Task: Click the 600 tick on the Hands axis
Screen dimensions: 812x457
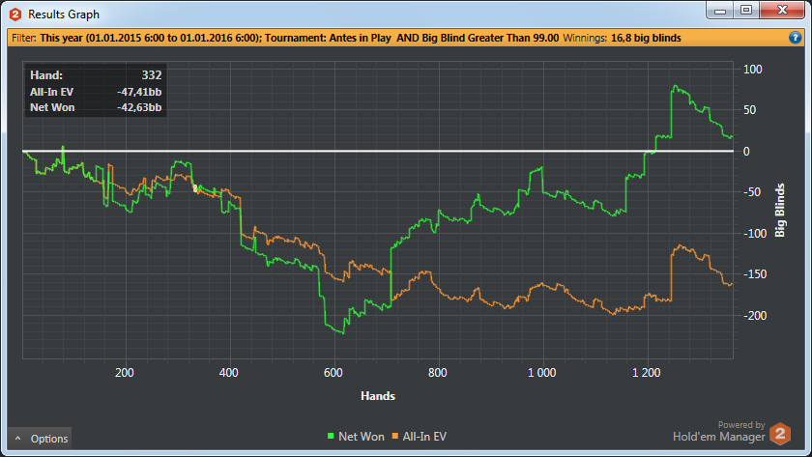Action: point(333,372)
